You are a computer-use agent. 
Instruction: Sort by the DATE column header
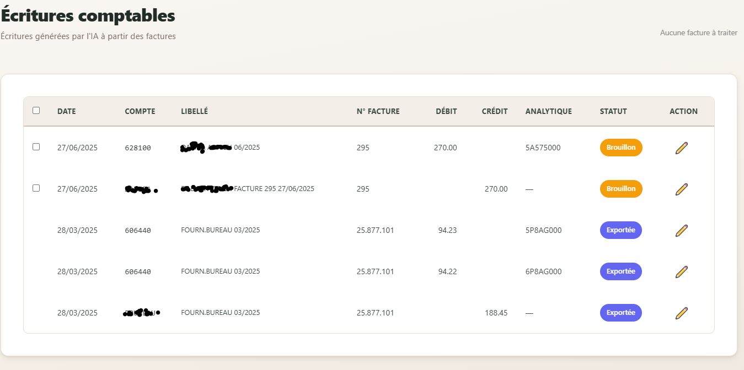tap(67, 111)
